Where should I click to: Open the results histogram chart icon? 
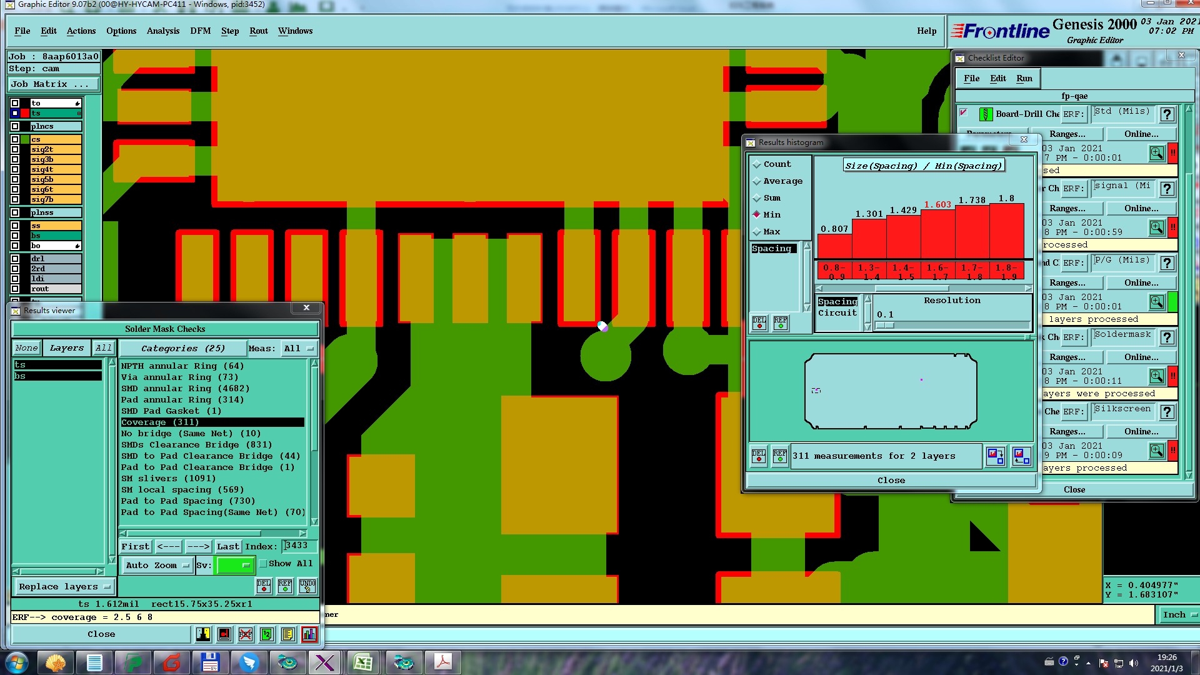pos(309,634)
